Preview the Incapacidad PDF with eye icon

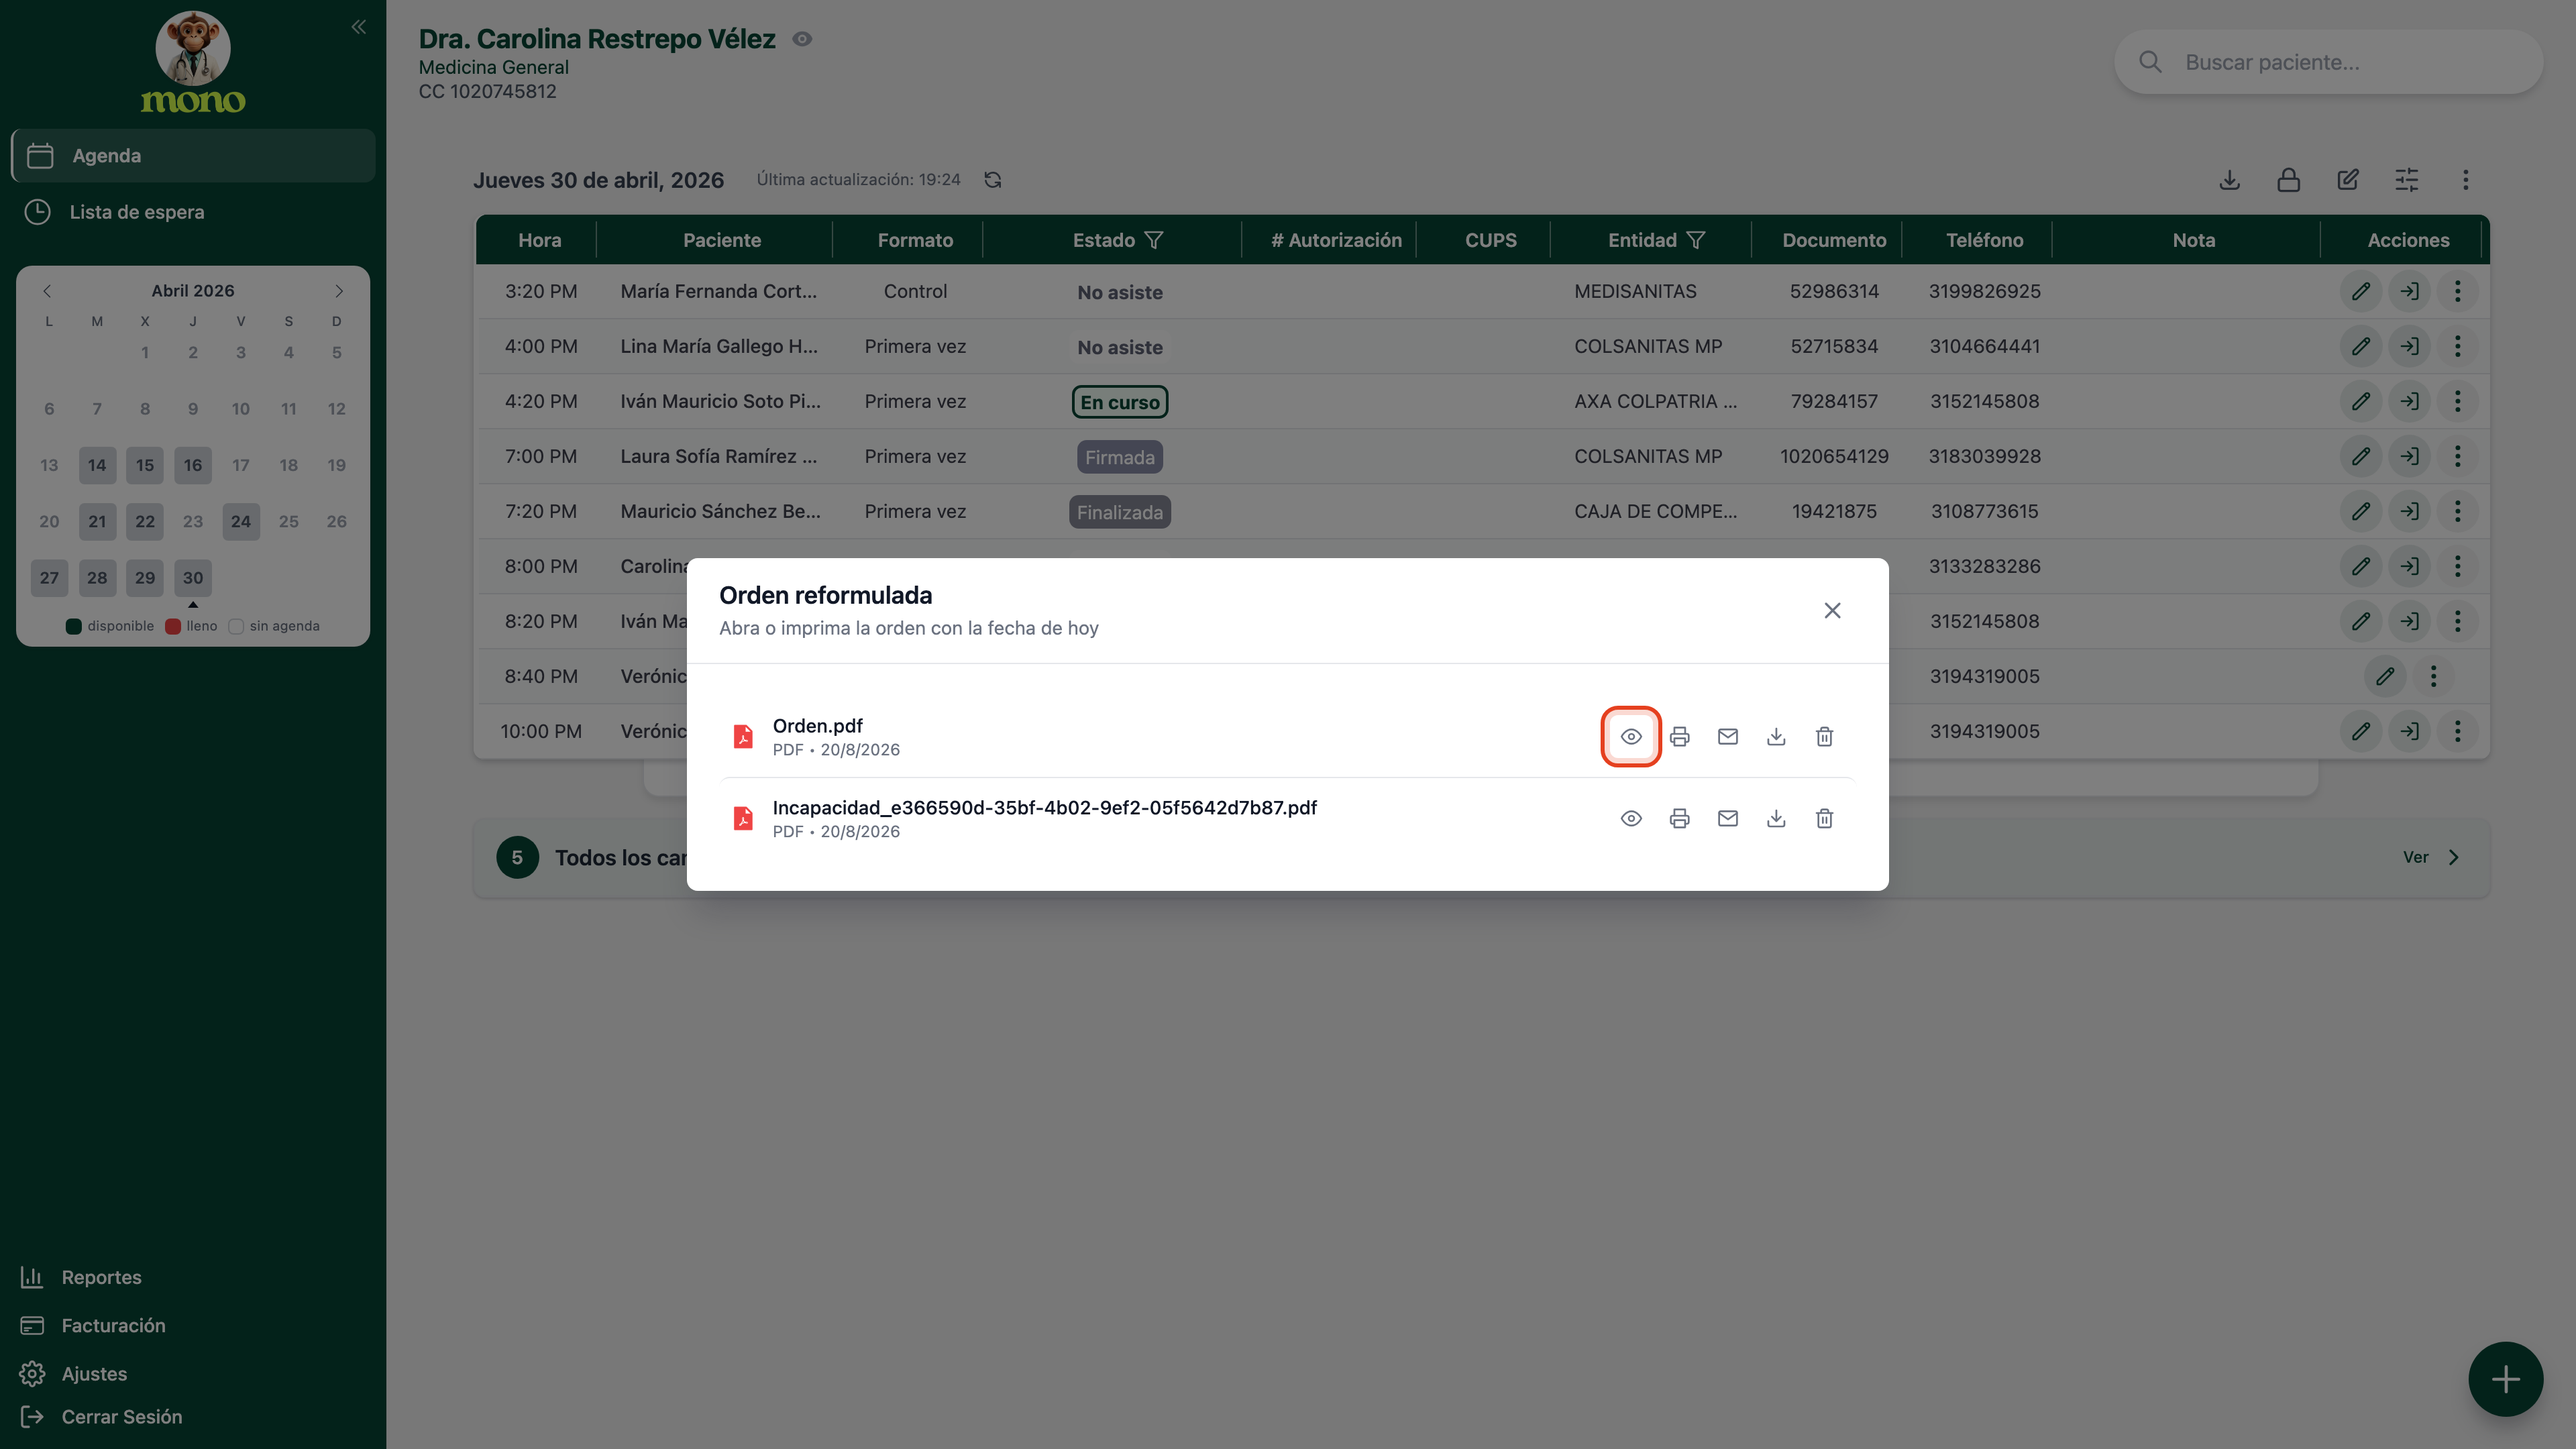pos(1631,819)
